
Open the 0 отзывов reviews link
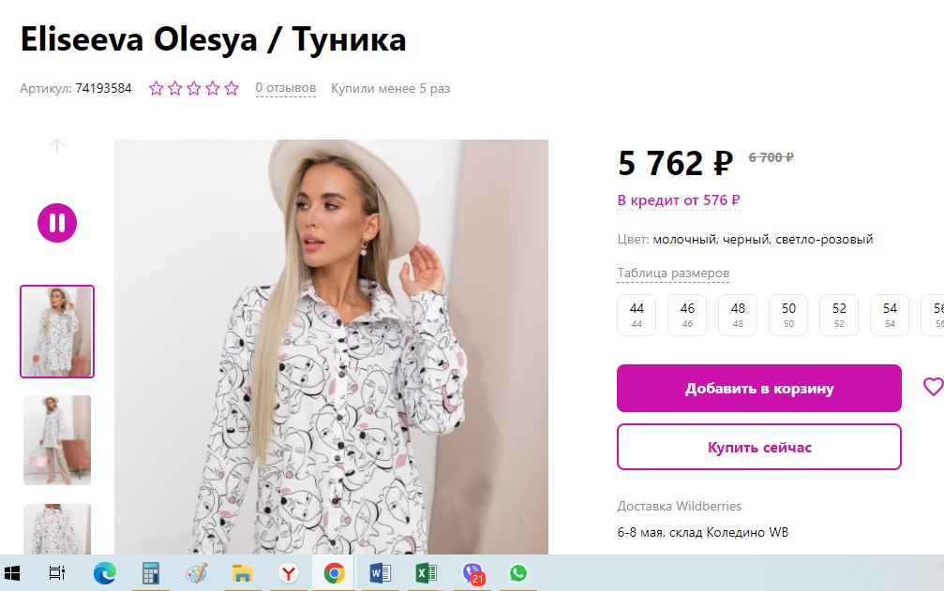tap(286, 89)
